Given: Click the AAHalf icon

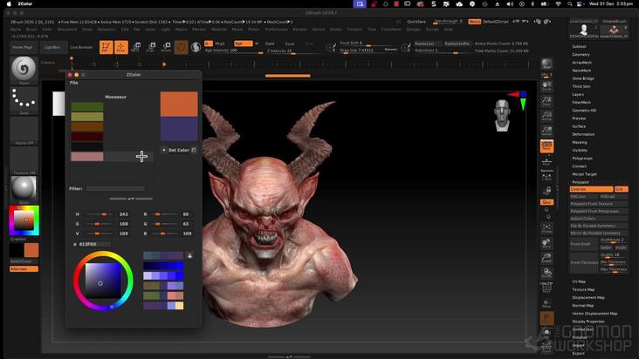Looking at the screenshot, I should pyautogui.click(x=546, y=131).
